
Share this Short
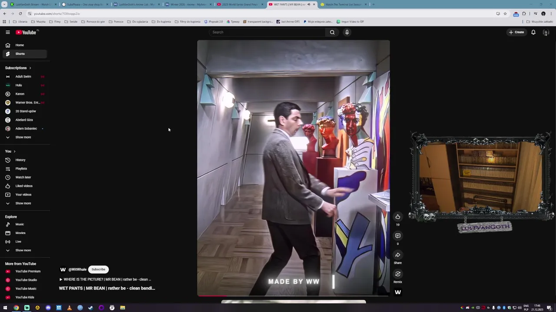397,255
